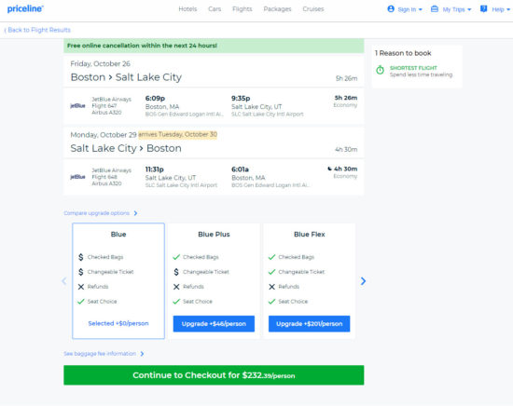Open the Cruises menu item

click(313, 9)
